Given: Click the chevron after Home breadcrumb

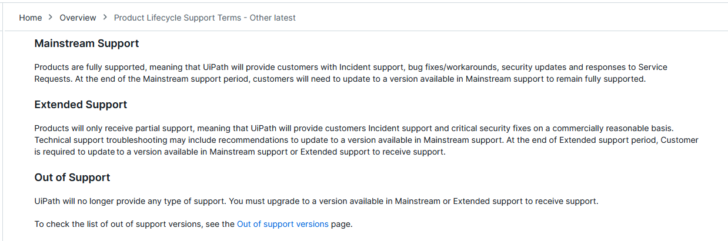Looking at the screenshot, I should (51, 18).
